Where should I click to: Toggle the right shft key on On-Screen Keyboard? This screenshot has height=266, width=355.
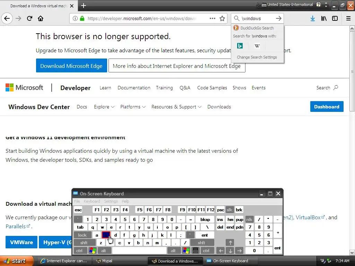201,243
